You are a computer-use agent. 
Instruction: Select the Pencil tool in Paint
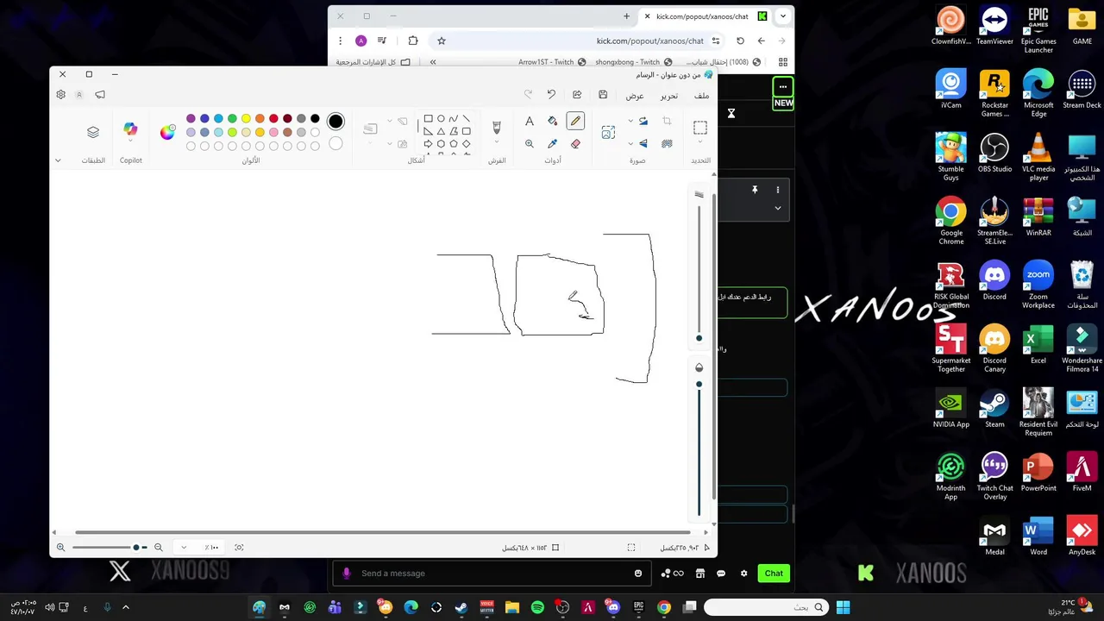point(575,122)
